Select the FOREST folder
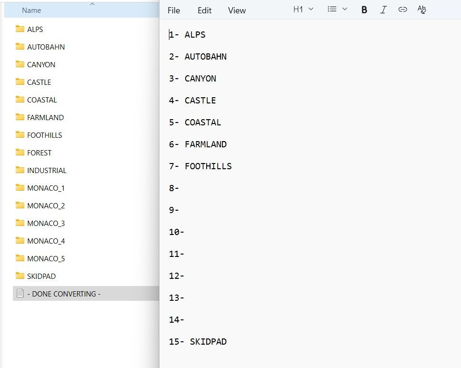This screenshot has height=368, width=461. (x=39, y=153)
